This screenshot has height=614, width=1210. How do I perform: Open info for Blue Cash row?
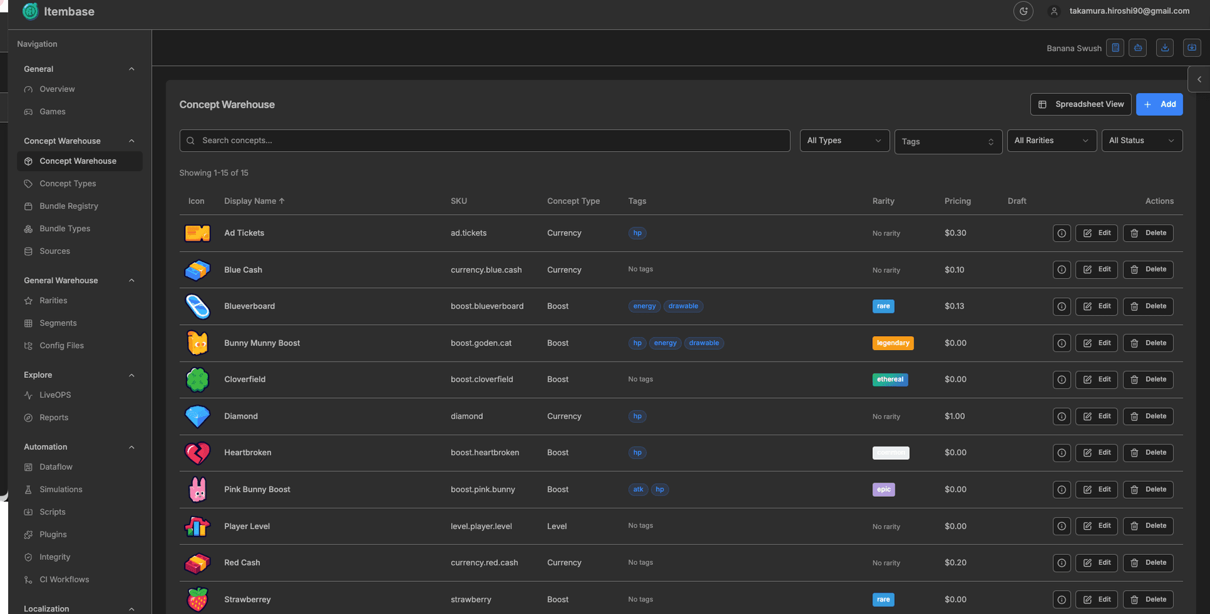pos(1062,270)
